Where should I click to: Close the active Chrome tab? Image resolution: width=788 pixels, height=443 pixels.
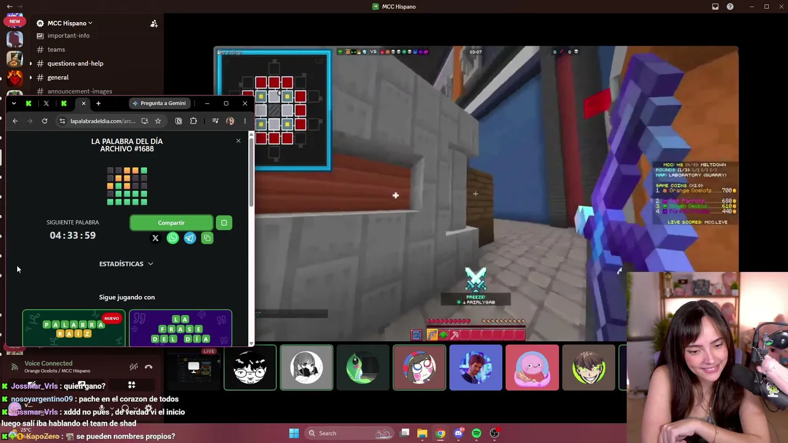click(84, 103)
